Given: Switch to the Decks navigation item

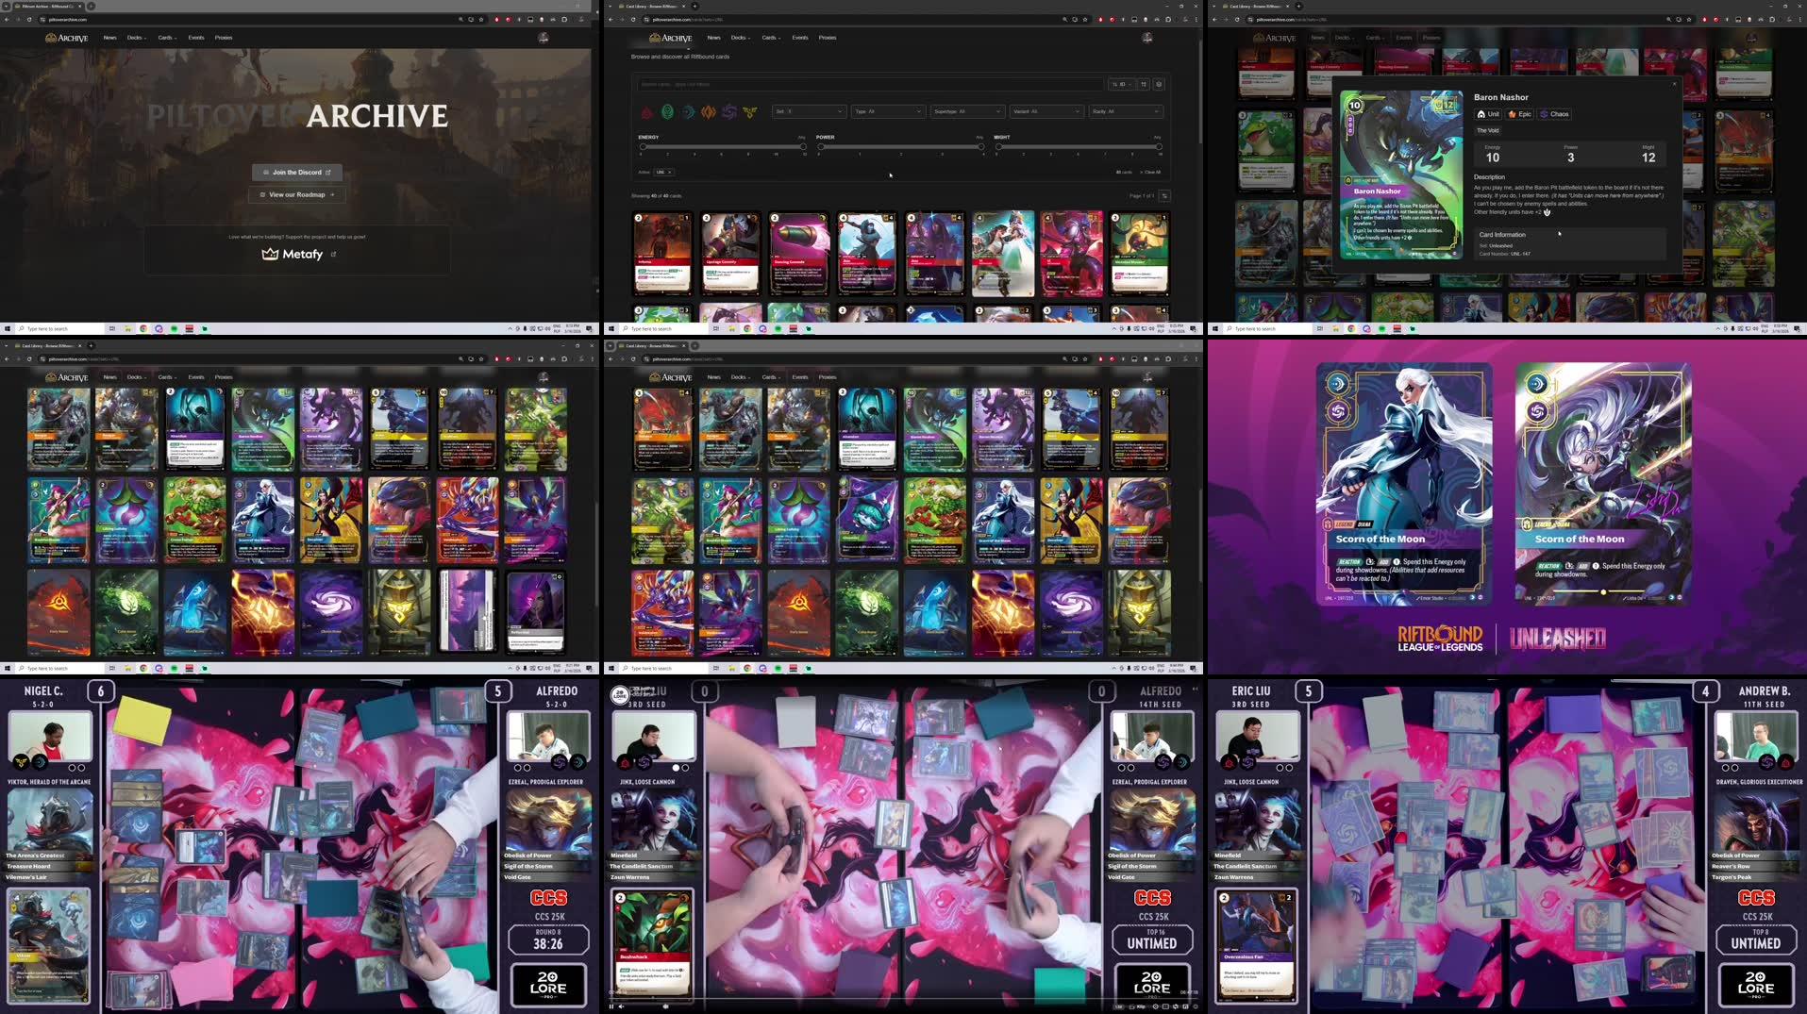Looking at the screenshot, I should (x=739, y=38).
